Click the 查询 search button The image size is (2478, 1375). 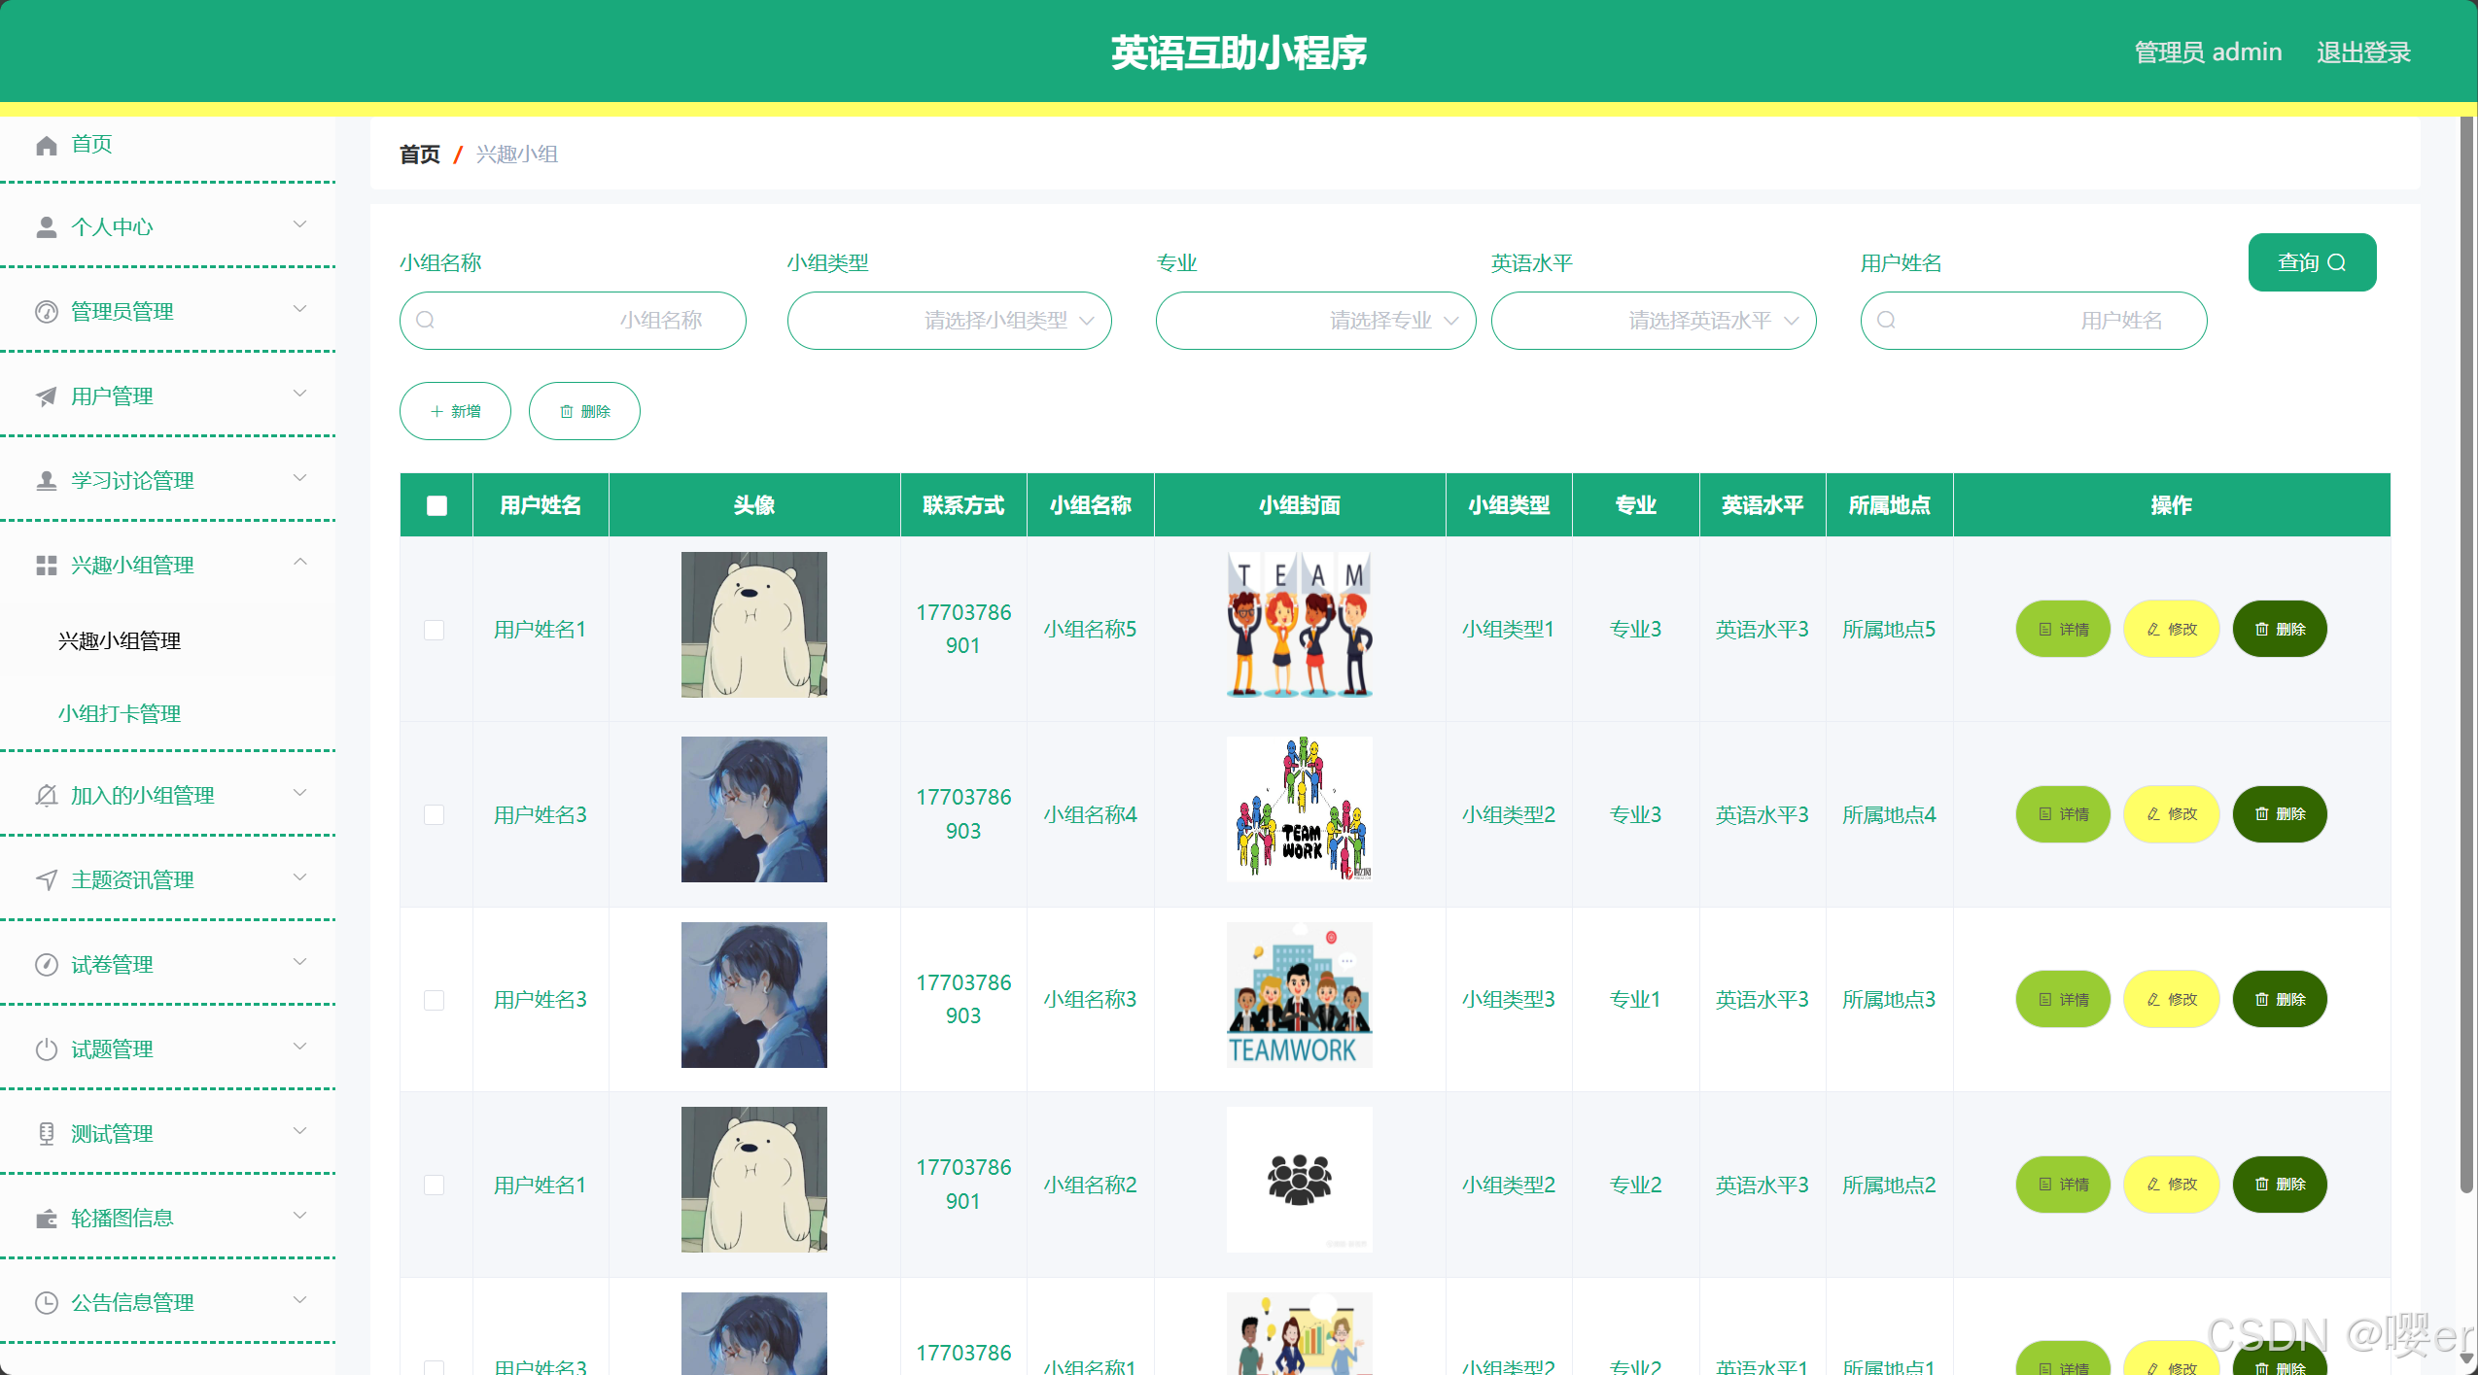click(x=2311, y=262)
